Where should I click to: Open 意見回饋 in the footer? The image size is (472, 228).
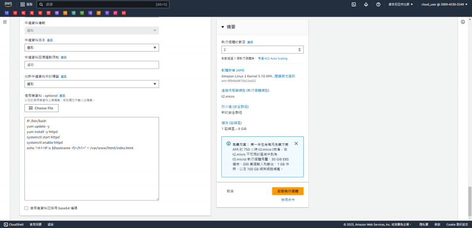click(x=35, y=224)
